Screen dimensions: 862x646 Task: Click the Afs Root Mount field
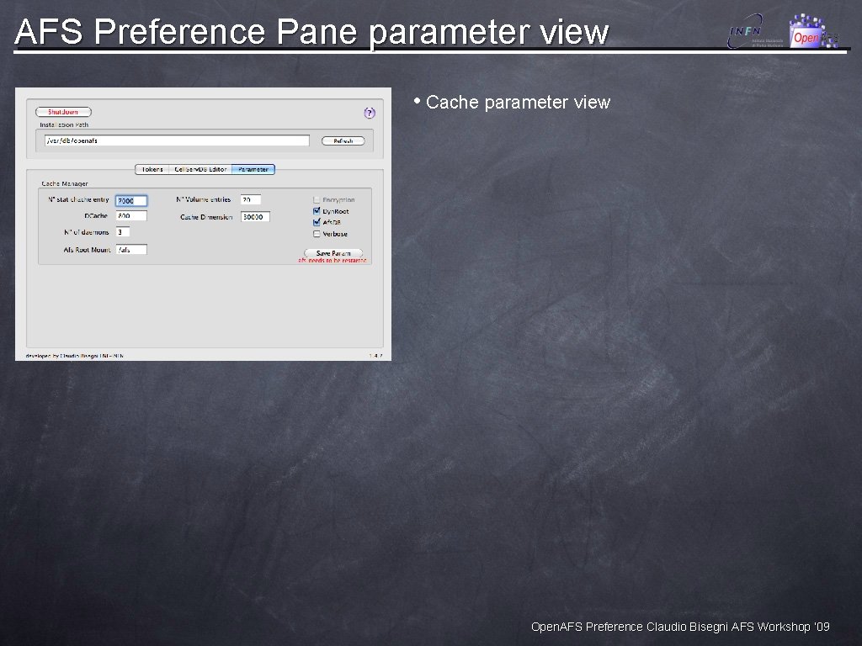[131, 250]
